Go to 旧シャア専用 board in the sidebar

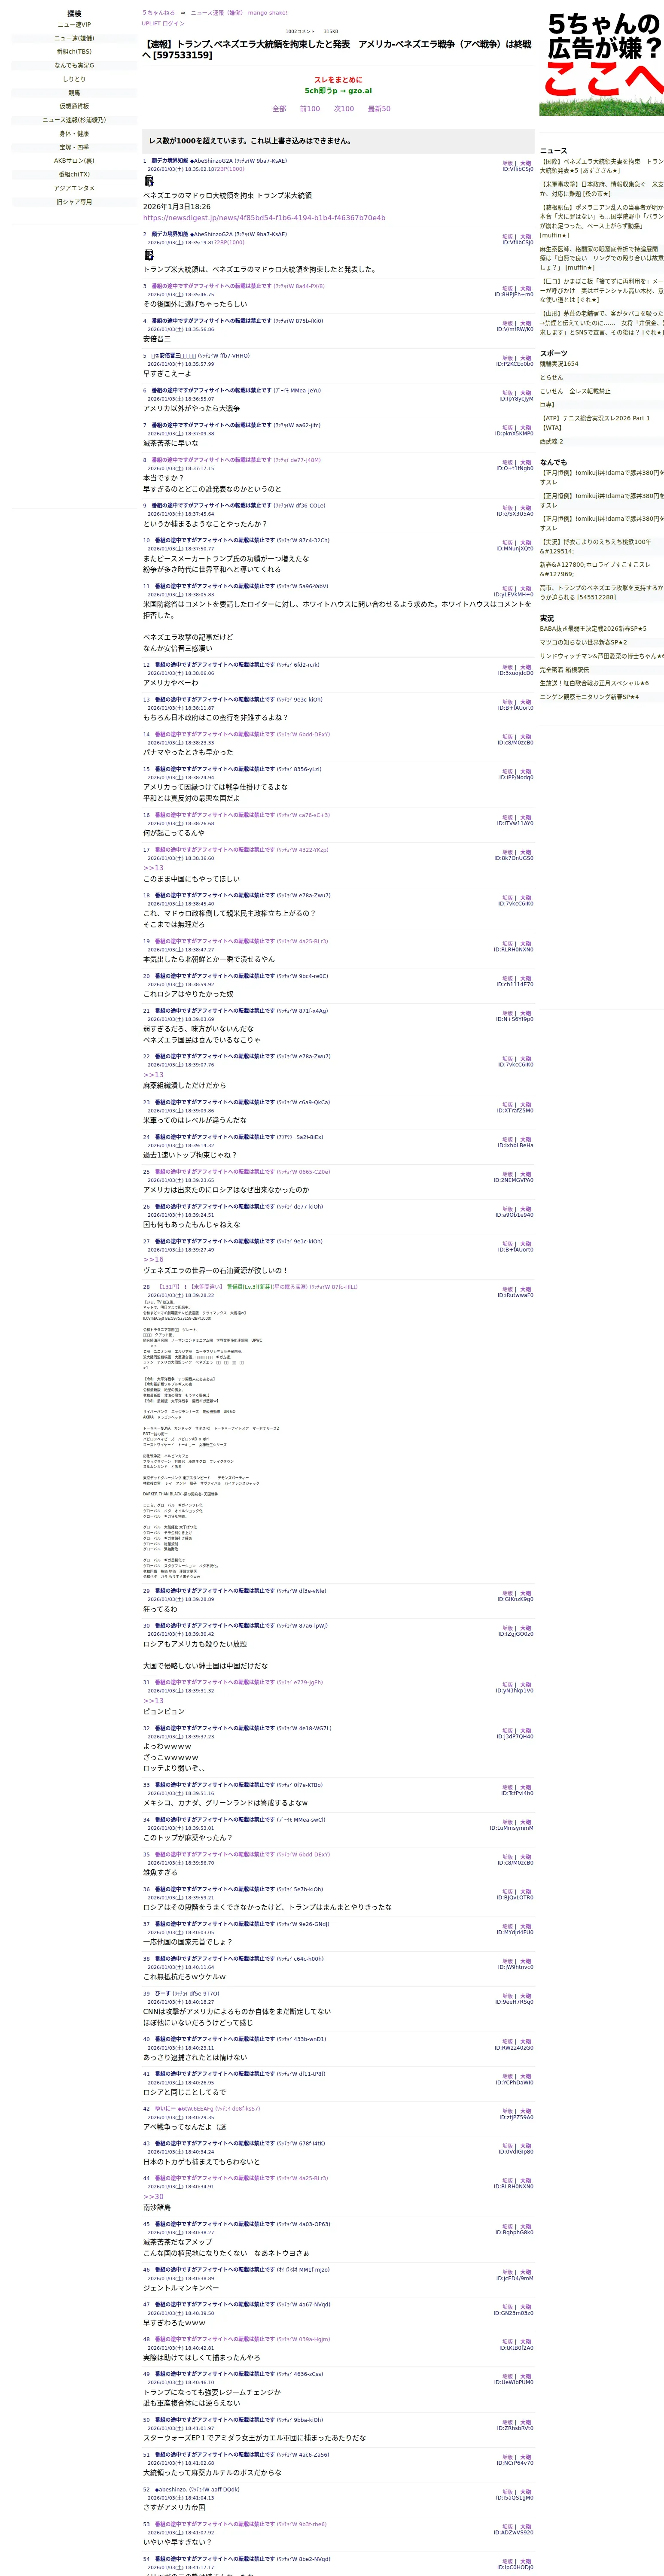click(x=74, y=202)
